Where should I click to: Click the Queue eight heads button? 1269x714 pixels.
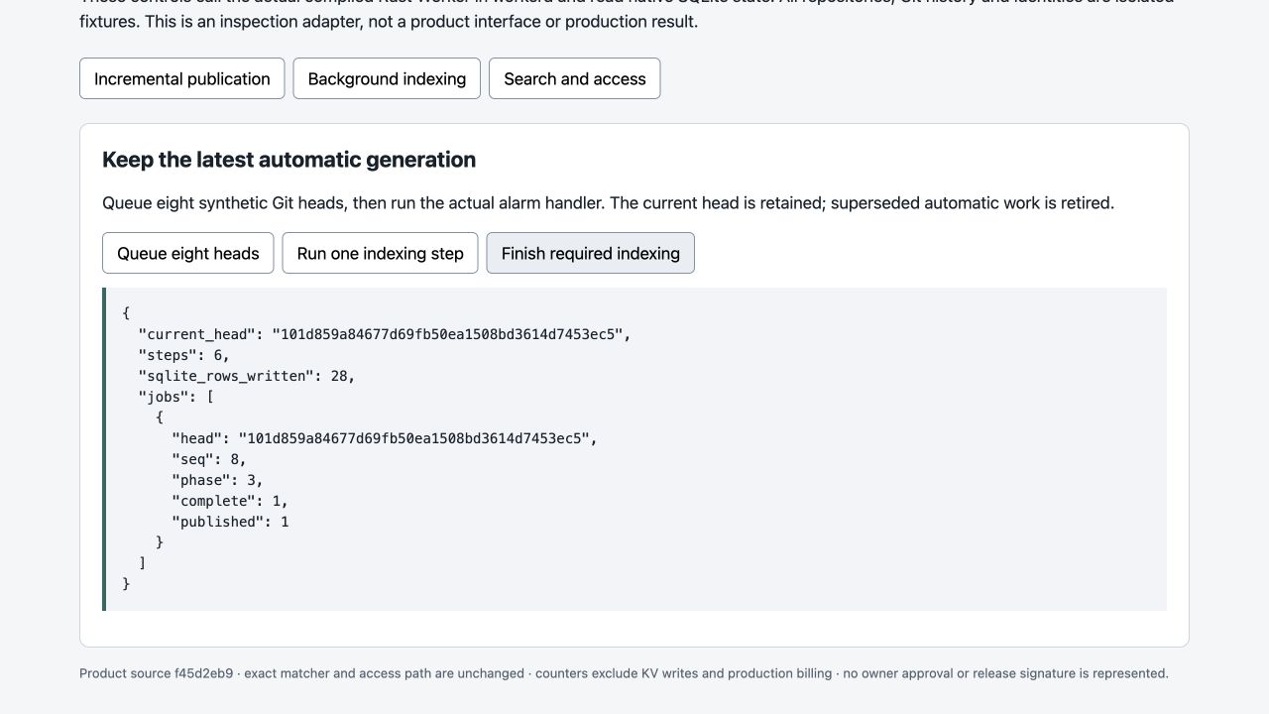click(187, 253)
